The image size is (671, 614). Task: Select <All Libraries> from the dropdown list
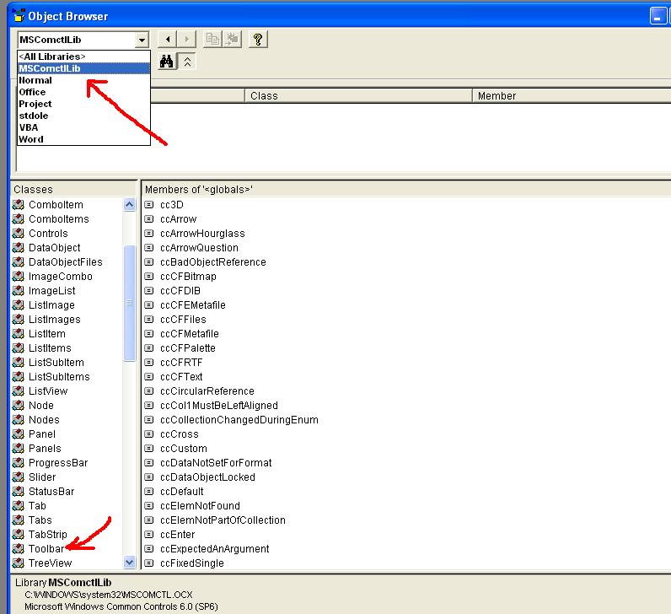[x=52, y=57]
